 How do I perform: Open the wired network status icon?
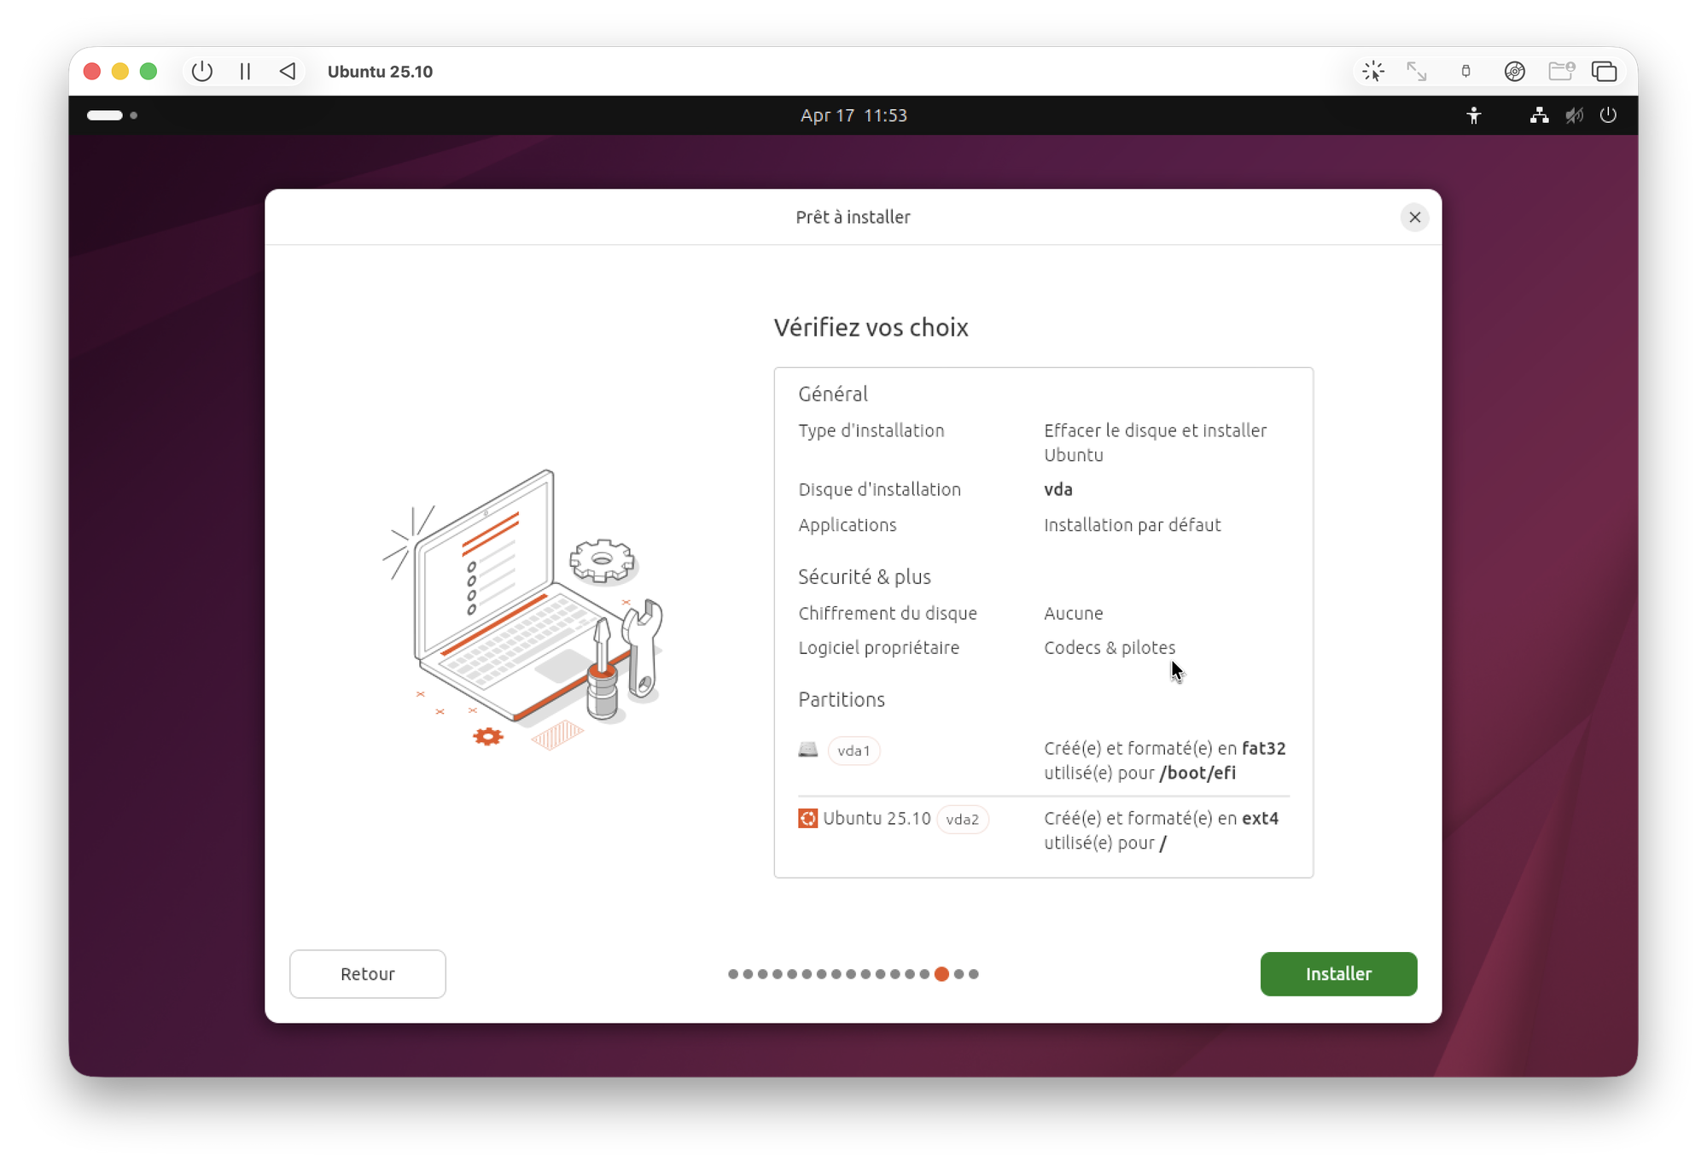point(1539,115)
